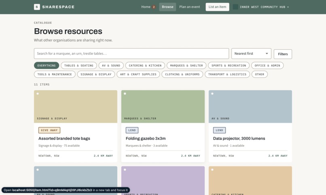The width and height of the screenshot is (326, 195).
Task: Open the tote bags card image
Action: 76,106
